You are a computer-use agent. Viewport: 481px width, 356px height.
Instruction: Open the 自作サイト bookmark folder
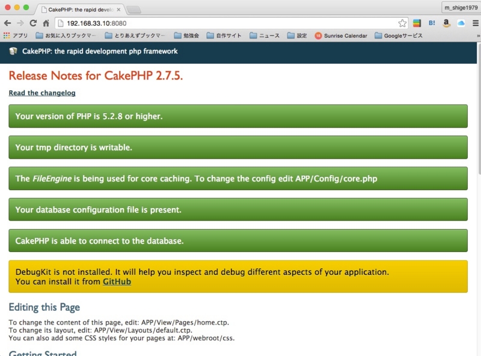(x=224, y=35)
